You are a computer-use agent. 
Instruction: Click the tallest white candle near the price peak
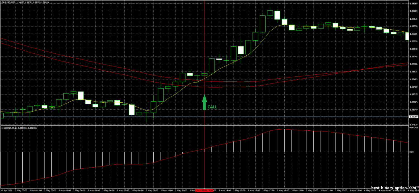tap(277, 15)
